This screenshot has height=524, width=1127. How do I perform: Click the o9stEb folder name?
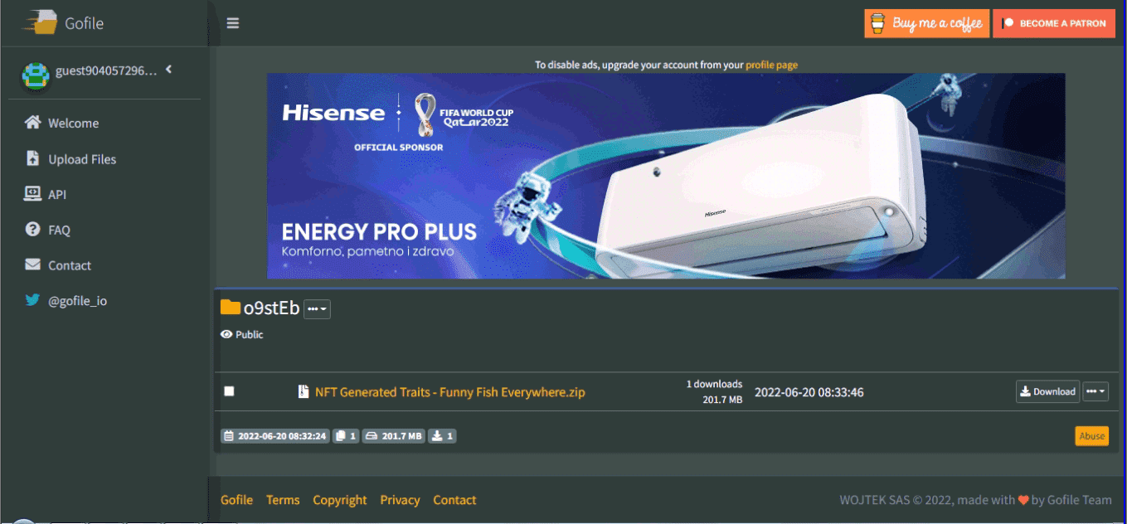271,308
